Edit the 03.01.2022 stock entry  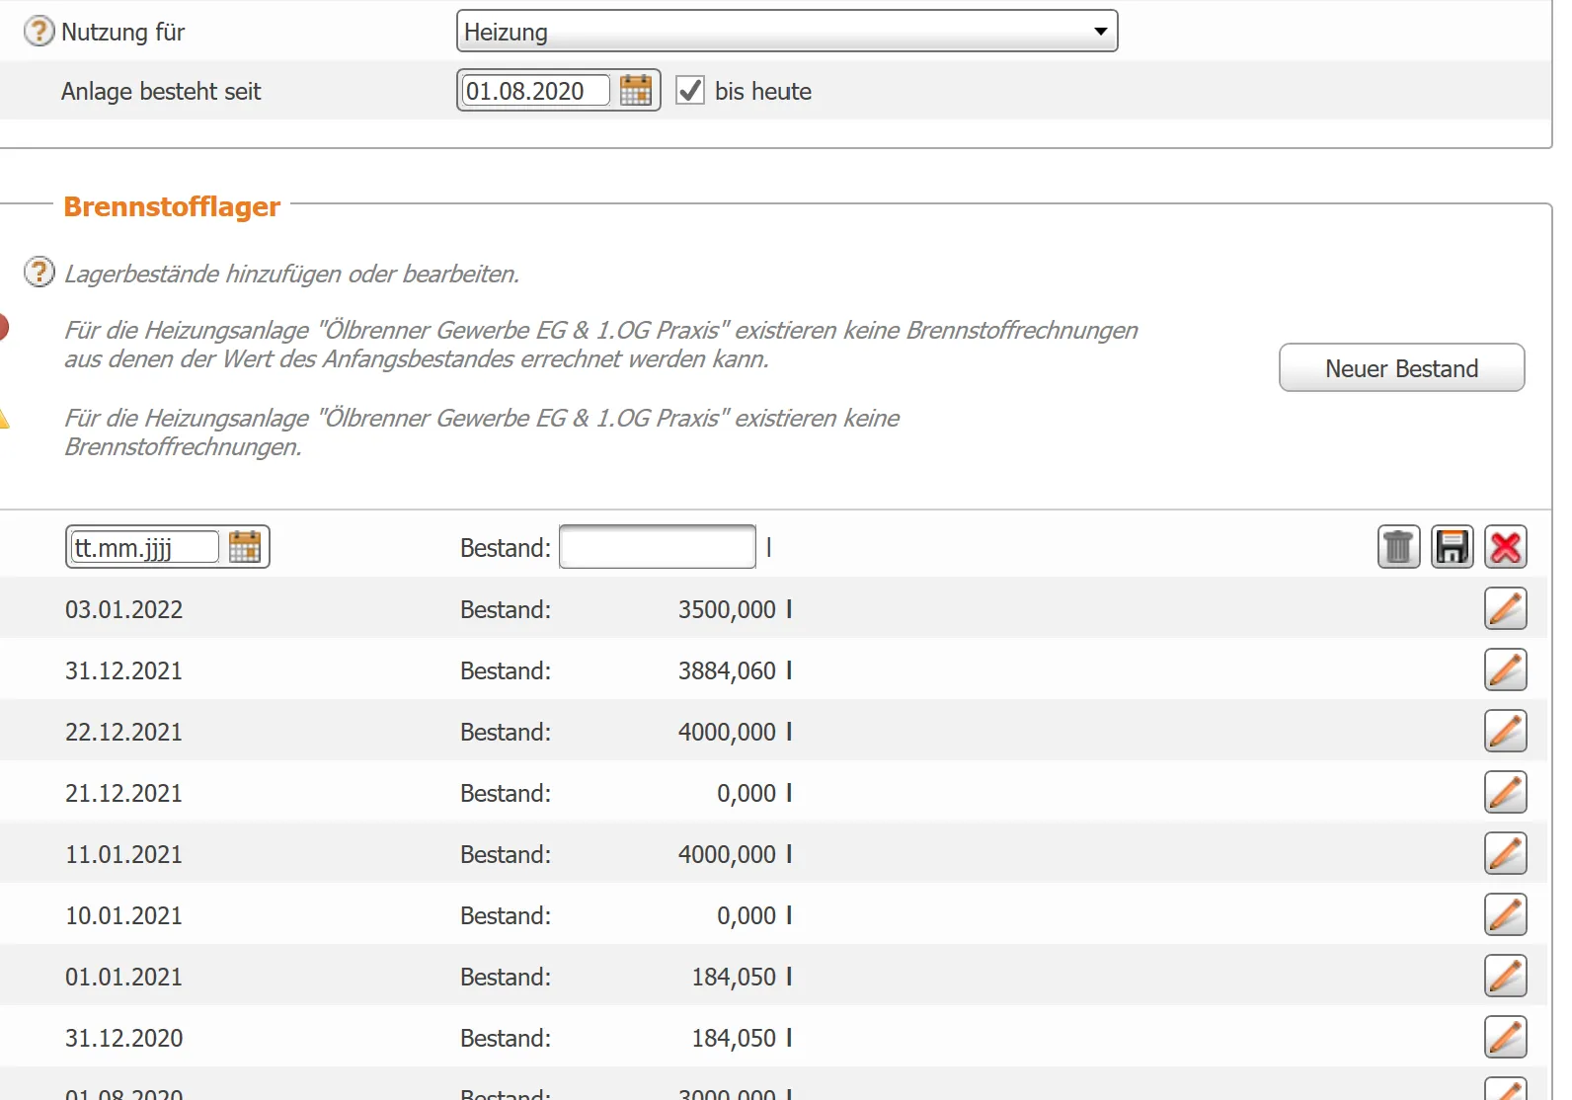(x=1505, y=608)
